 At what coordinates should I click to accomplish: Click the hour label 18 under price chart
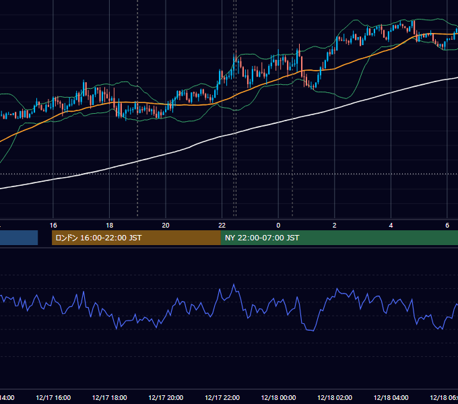click(110, 226)
